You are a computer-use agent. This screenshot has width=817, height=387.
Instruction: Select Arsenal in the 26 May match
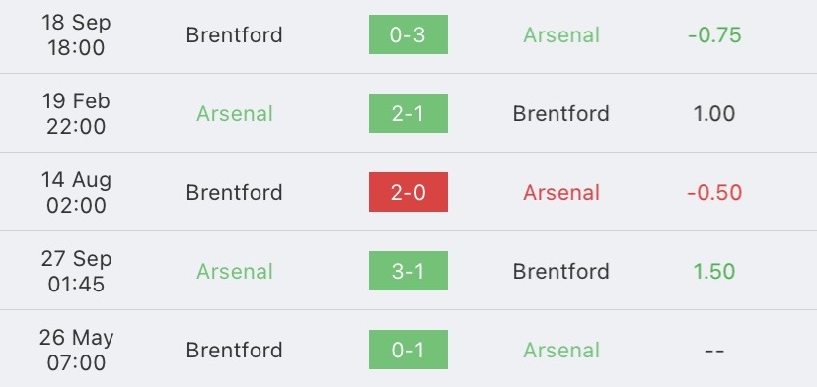(x=561, y=350)
